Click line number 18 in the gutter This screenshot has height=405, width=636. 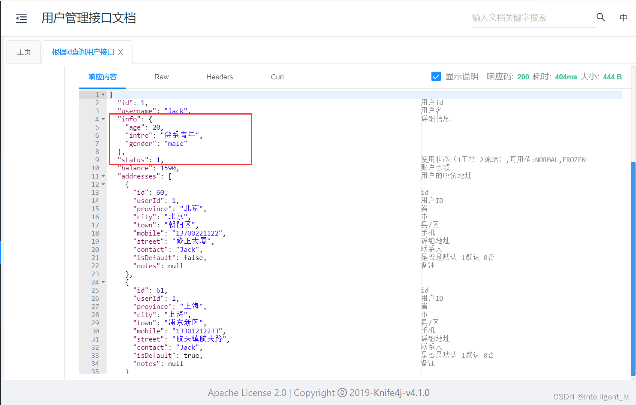[95, 233]
